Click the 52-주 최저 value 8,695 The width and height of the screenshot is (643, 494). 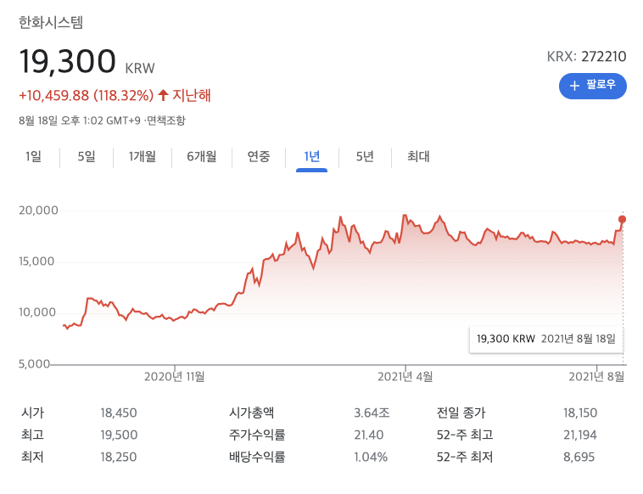[579, 457]
